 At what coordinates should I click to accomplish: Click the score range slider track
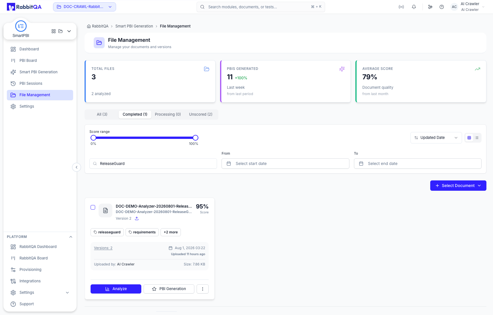coord(144,138)
